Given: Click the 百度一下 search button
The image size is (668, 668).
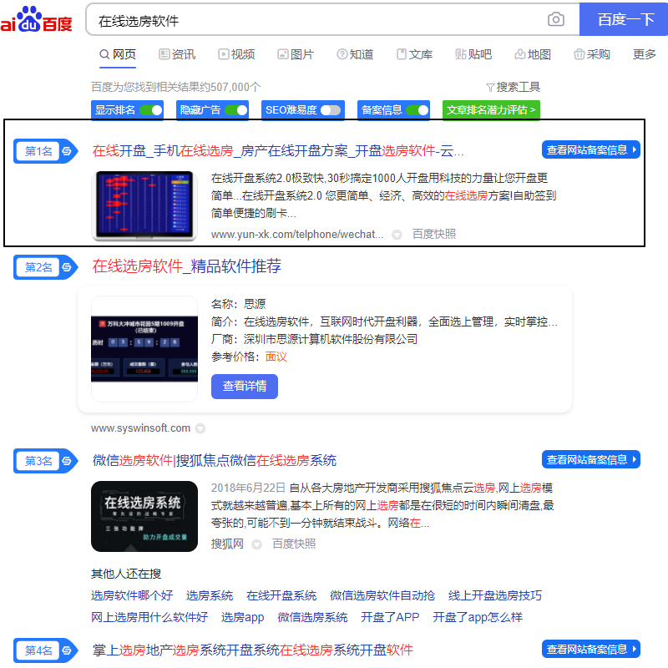Looking at the screenshot, I should tap(624, 19).
